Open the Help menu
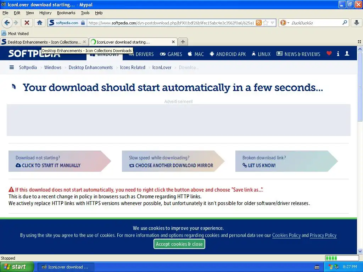This screenshot has height=272, width=363. (99, 13)
